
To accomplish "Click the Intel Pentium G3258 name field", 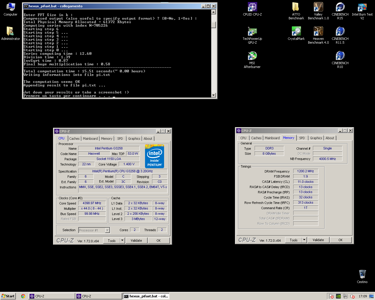I will pos(109,148).
